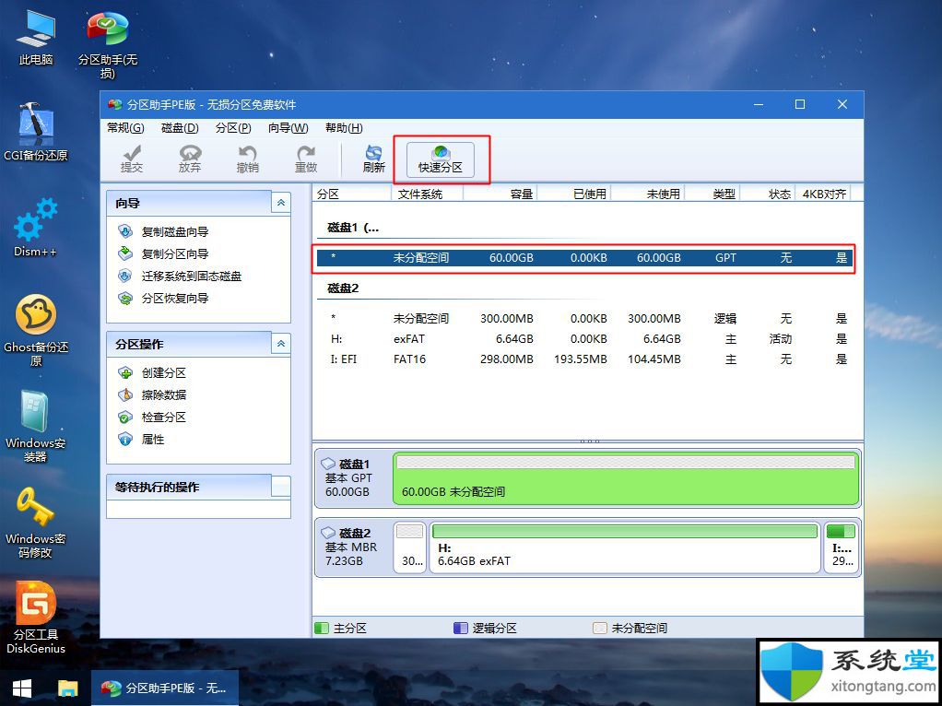The image size is (942, 706).
Task: Sort by the 容量 column header
Action: point(500,194)
